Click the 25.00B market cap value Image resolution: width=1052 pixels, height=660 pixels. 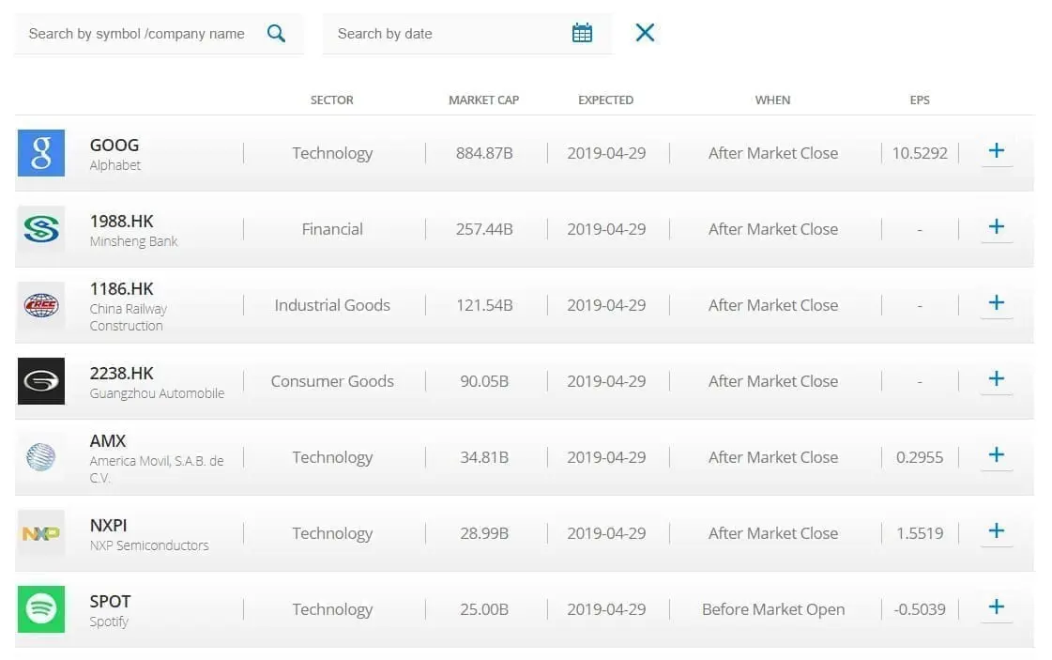[483, 609]
